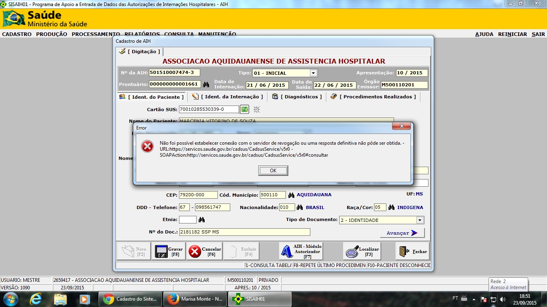Switch to Ident. da Internação tab
The image size is (547, 307).
(x=228, y=97)
